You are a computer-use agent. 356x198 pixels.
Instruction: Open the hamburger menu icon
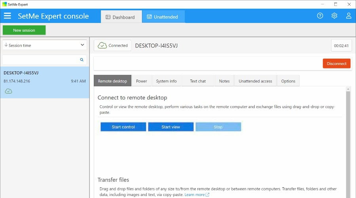(x=8, y=16)
